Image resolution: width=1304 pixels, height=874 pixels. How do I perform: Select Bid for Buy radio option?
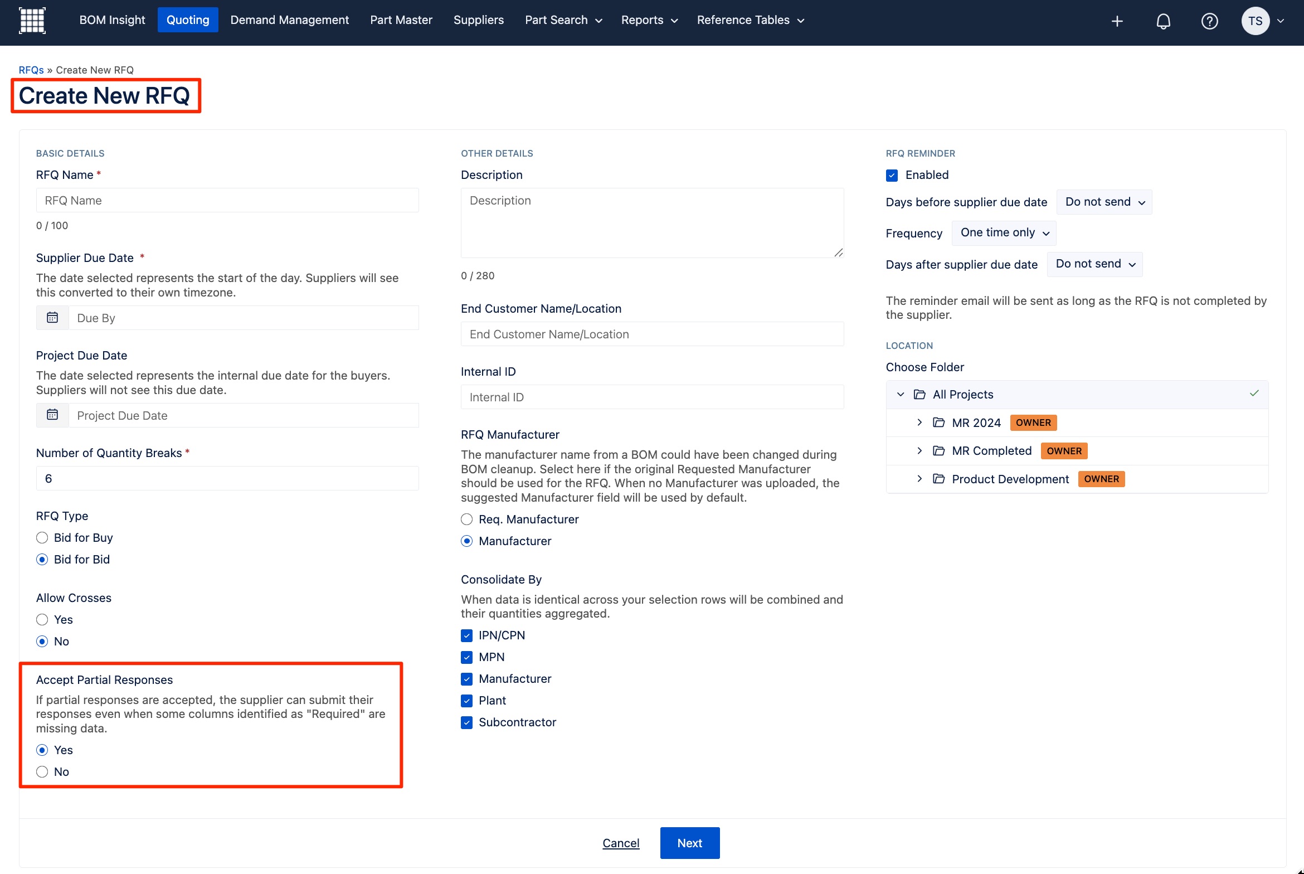[x=42, y=538]
